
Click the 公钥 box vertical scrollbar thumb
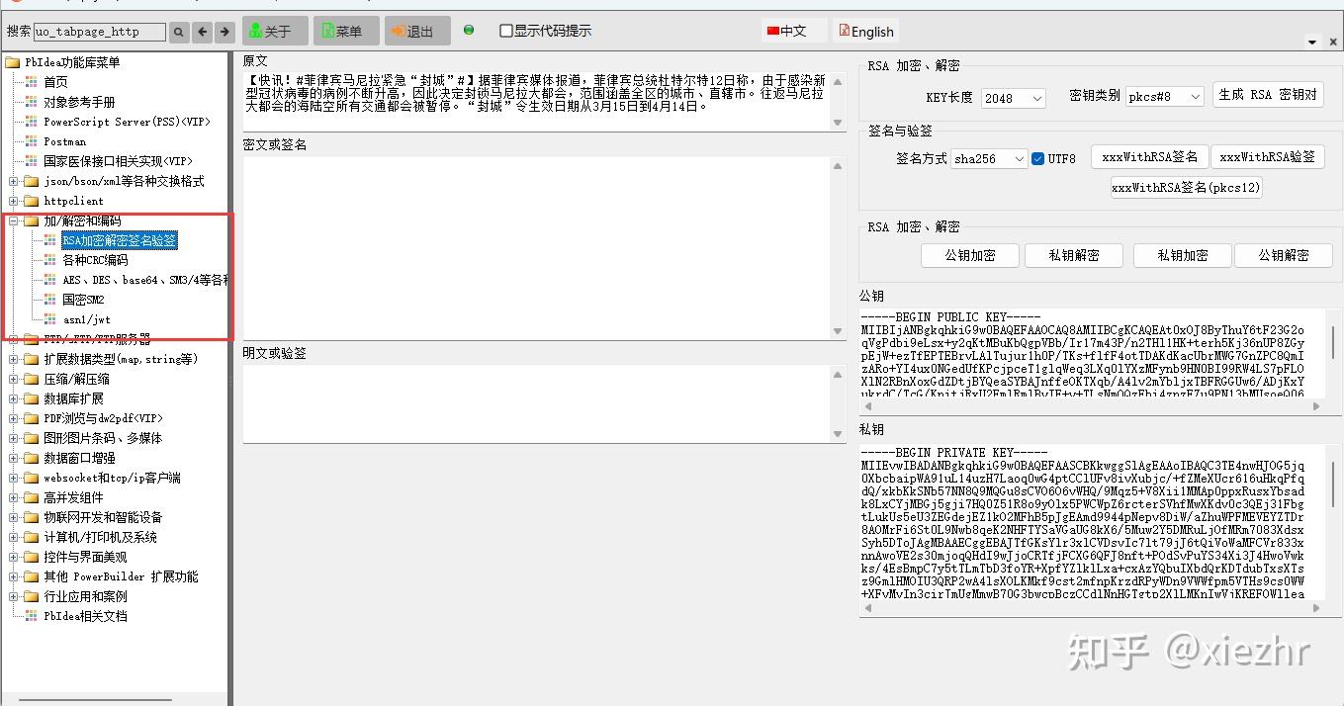coord(1333,342)
